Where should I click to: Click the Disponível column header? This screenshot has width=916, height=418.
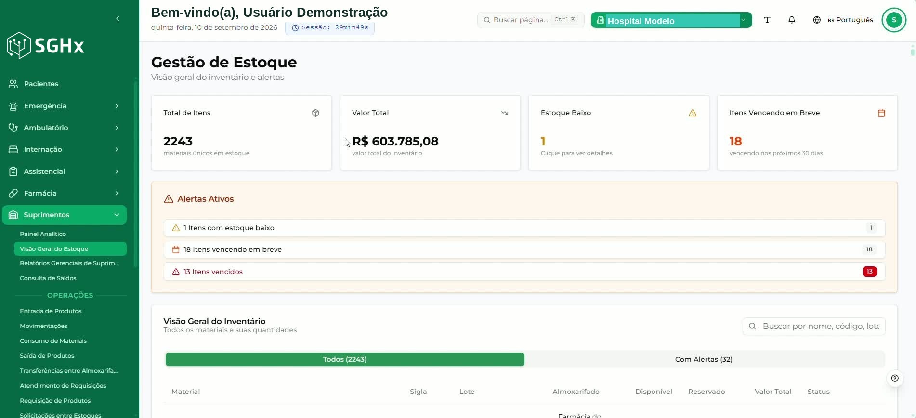[654, 392]
